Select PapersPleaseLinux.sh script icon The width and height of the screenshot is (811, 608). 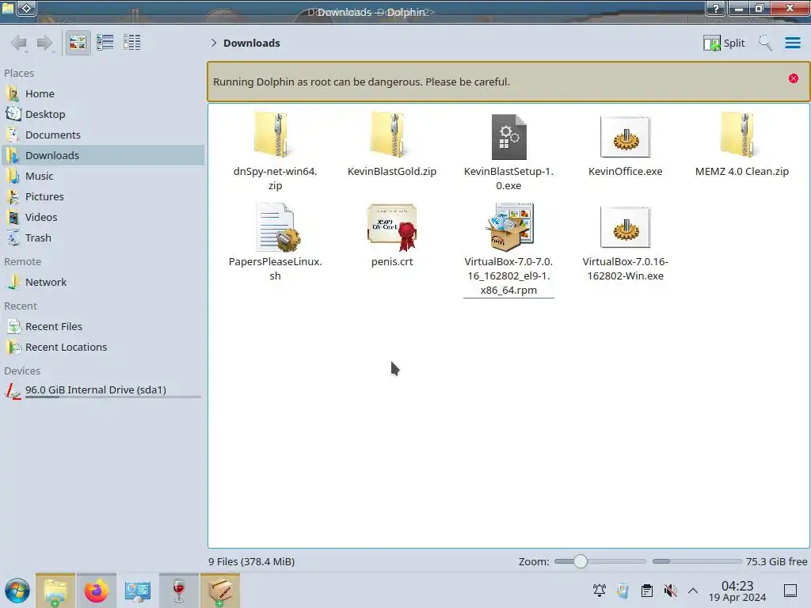click(x=276, y=227)
